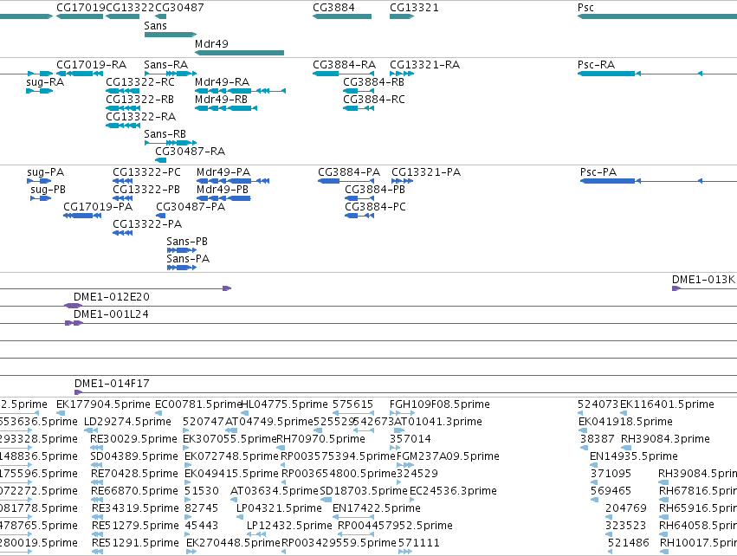Image resolution: width=737 pixels, height=556 pixels.
Task: Click the CG3884-RB label
Action: click(373, 82)
